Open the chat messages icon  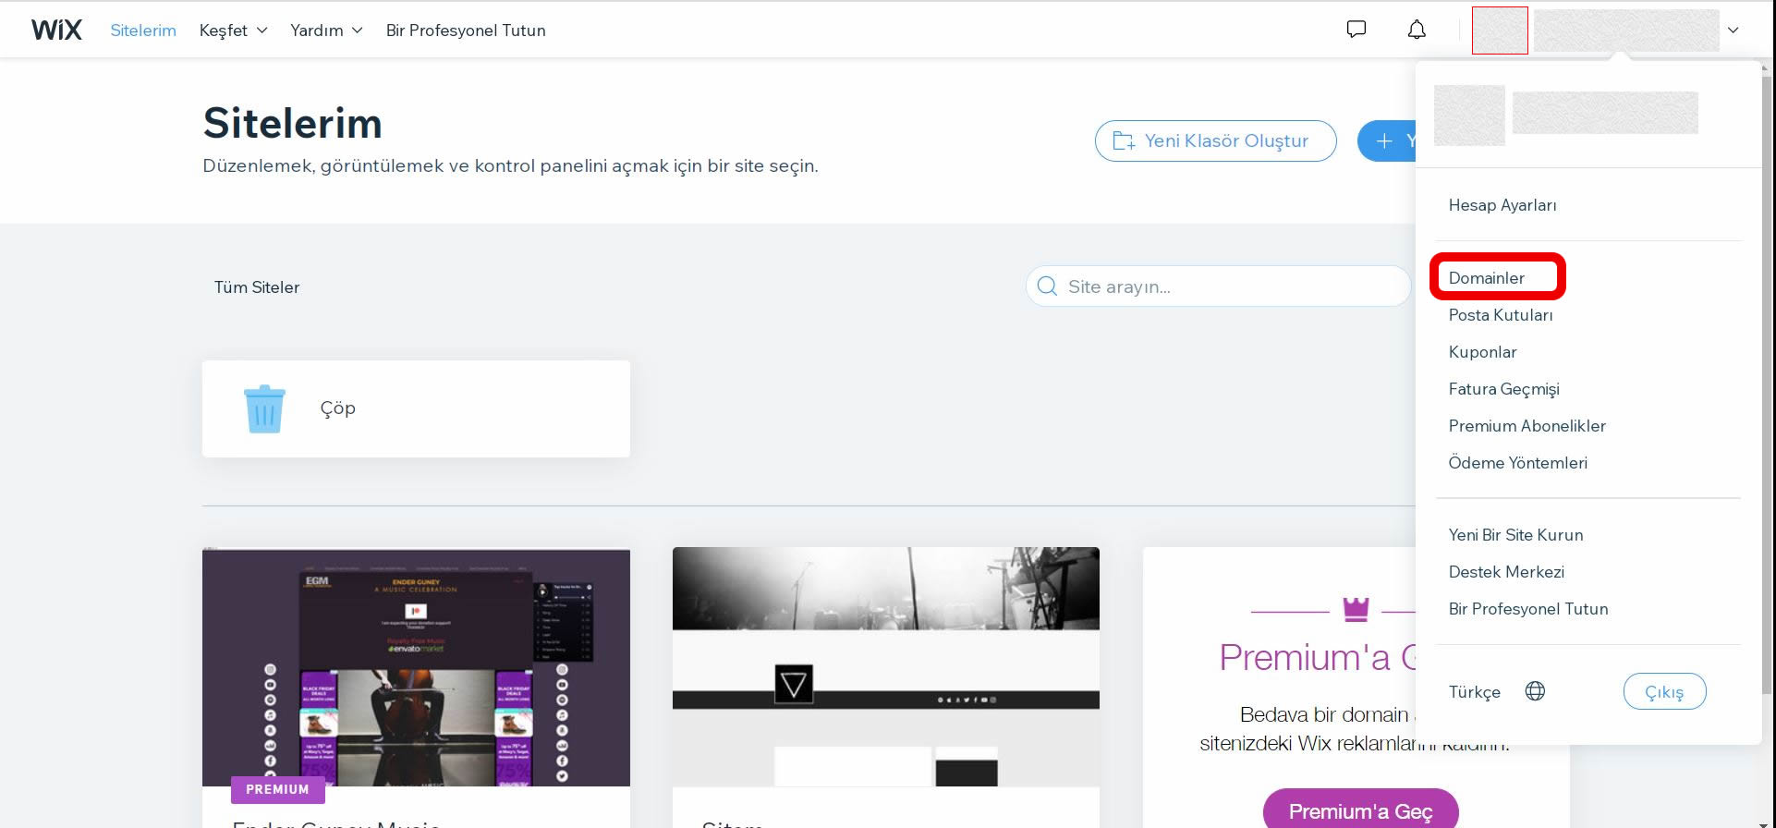(x=1356, y=30)
